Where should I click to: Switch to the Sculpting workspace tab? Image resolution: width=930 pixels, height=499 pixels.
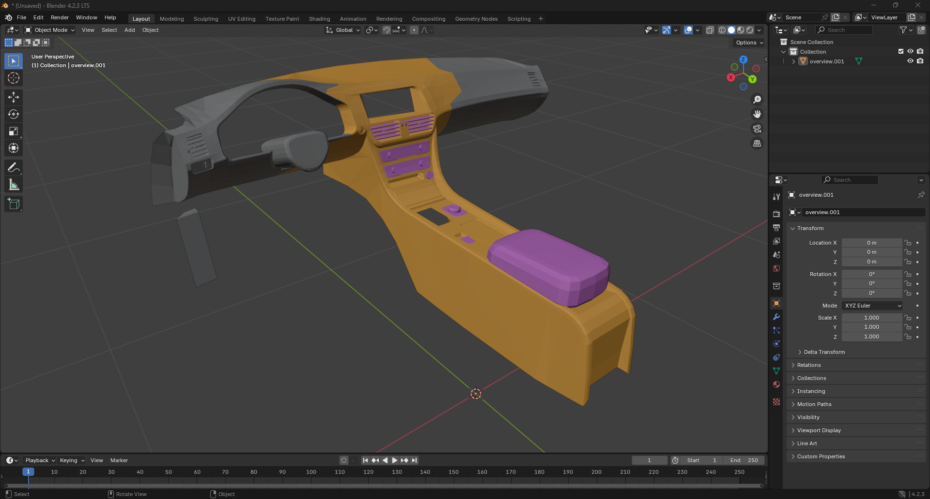coord(206,19)
